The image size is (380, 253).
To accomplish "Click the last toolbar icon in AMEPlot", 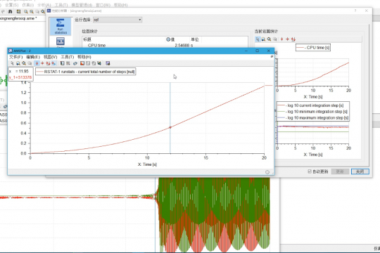I will [x=108, y=63].
